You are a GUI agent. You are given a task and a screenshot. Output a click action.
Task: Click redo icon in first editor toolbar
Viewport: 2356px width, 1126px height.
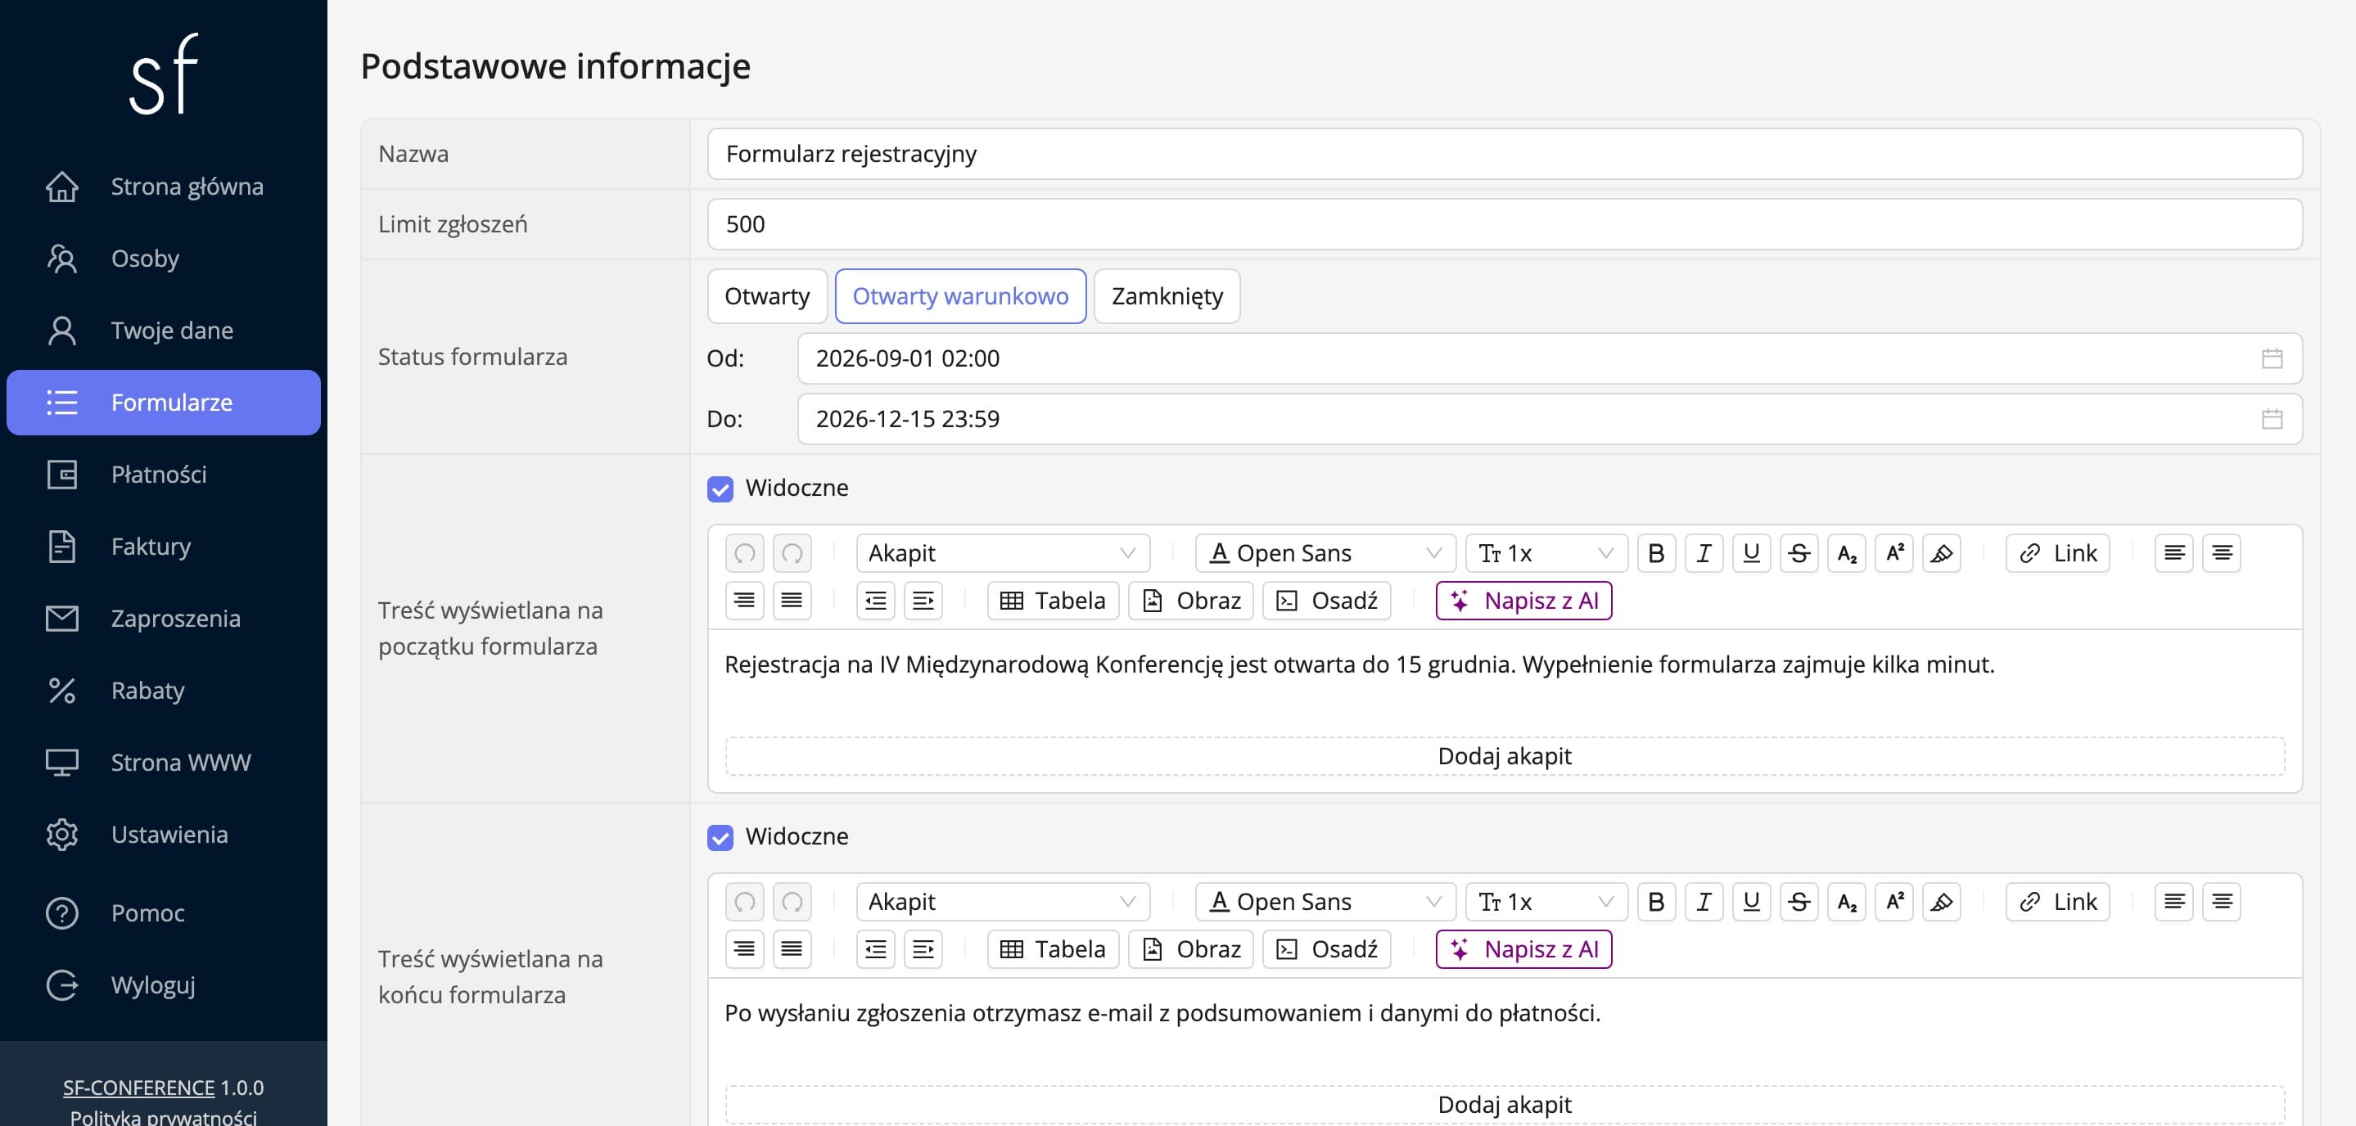coord(792,553)
